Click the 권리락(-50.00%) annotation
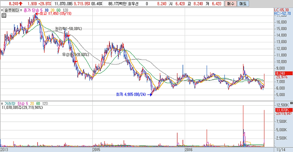This screenshot has width=293, height=152. click(68, 28)
